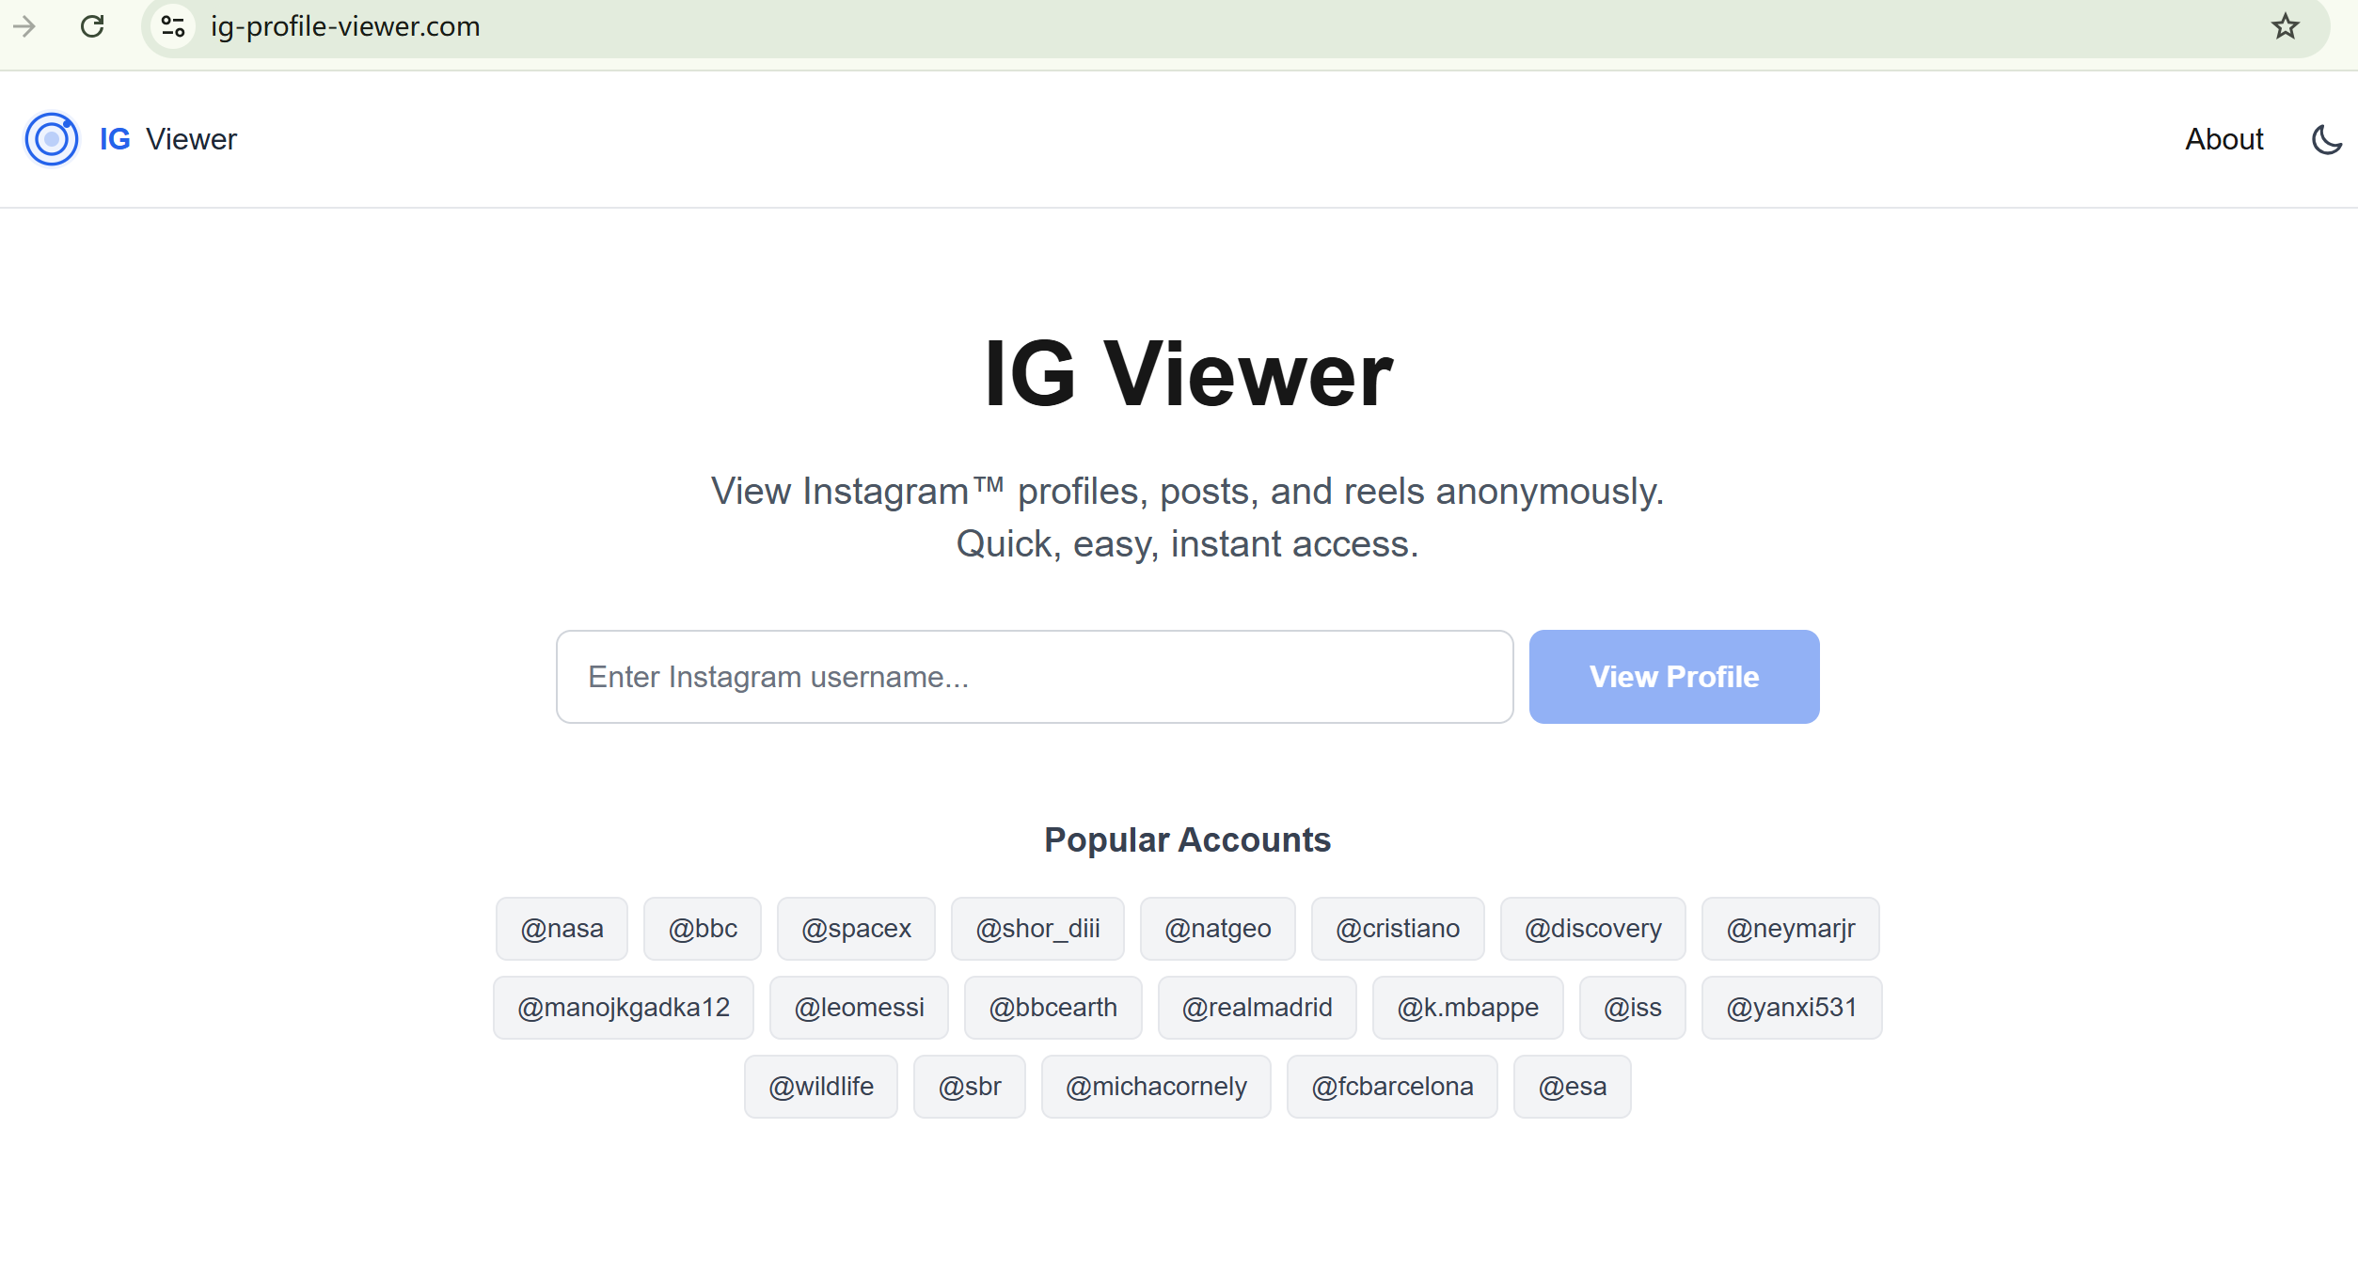View the @leomessi profile
This screenshot has width=2358, height=1270.
859,1007
